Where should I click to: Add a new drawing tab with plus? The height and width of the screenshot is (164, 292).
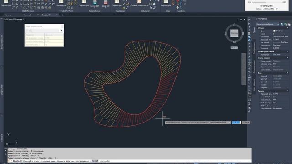click(x=62, y=15)
